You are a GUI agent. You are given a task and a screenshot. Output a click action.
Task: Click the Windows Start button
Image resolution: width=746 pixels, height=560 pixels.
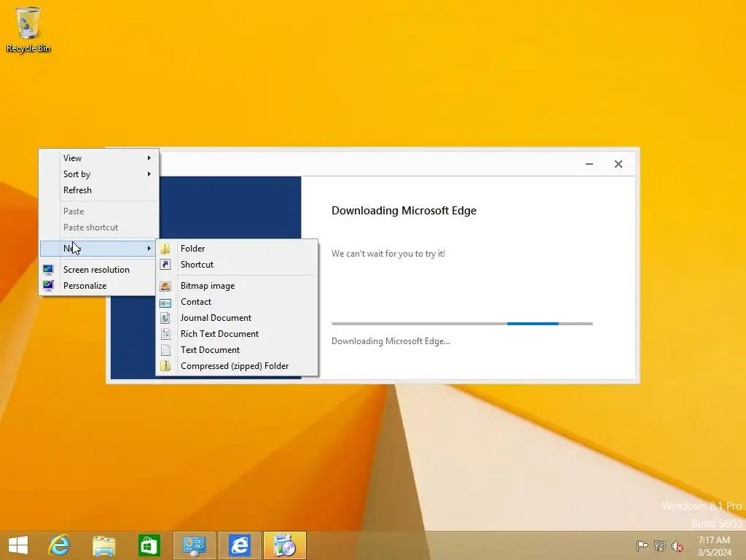point(18,545)
